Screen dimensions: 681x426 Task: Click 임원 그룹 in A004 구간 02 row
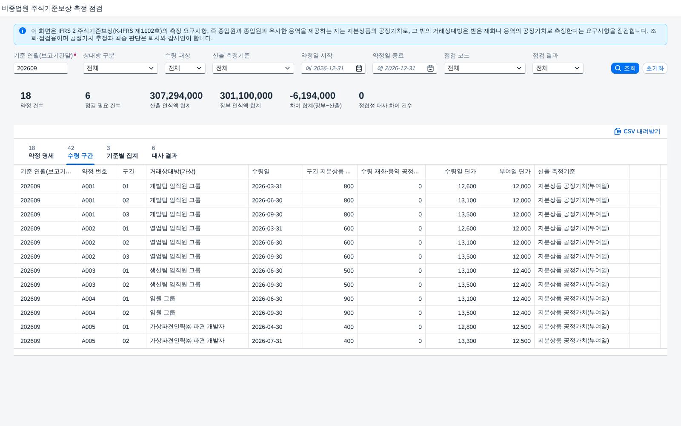162,313
